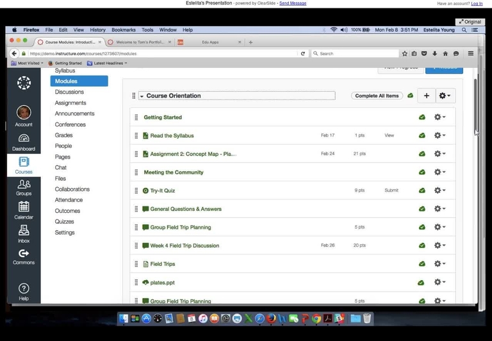Viewport: 492px width, 341px height.
Task: Click the Wi-Fi icon in menu bar
Action: (334, 30)
